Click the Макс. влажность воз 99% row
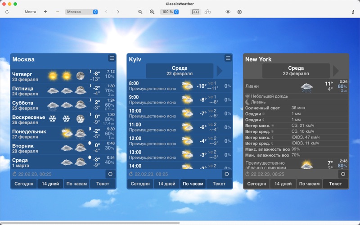Viewport: 360px width, 225px height. [x=296, y=149]
